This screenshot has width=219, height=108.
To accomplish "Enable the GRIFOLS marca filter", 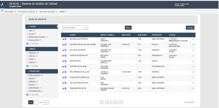I will pos(28,56).
